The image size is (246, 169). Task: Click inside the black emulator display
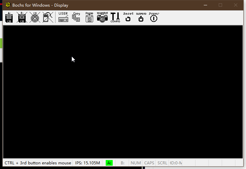point(123,92)
